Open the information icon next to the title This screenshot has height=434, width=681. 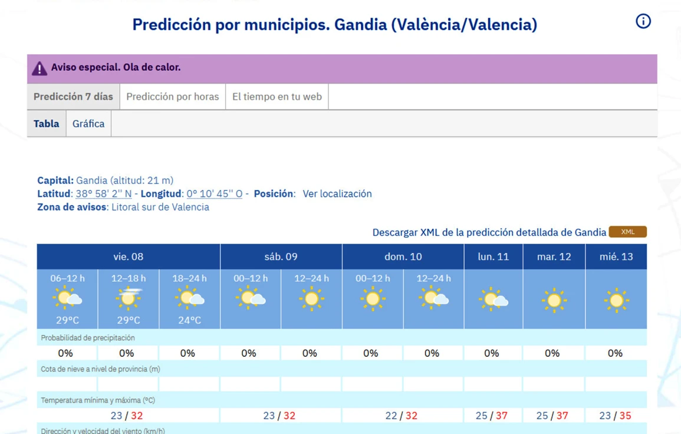click(643, 21)
